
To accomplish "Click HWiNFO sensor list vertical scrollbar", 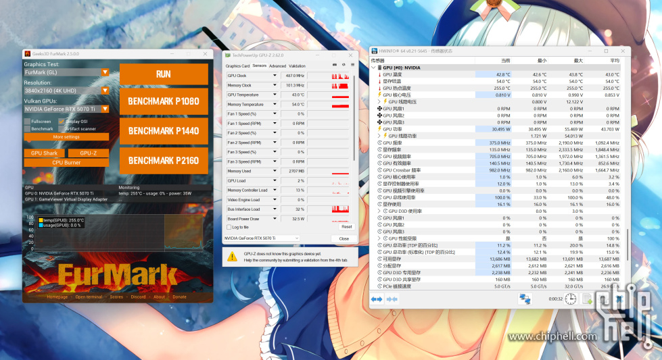I will click(628, 245).
